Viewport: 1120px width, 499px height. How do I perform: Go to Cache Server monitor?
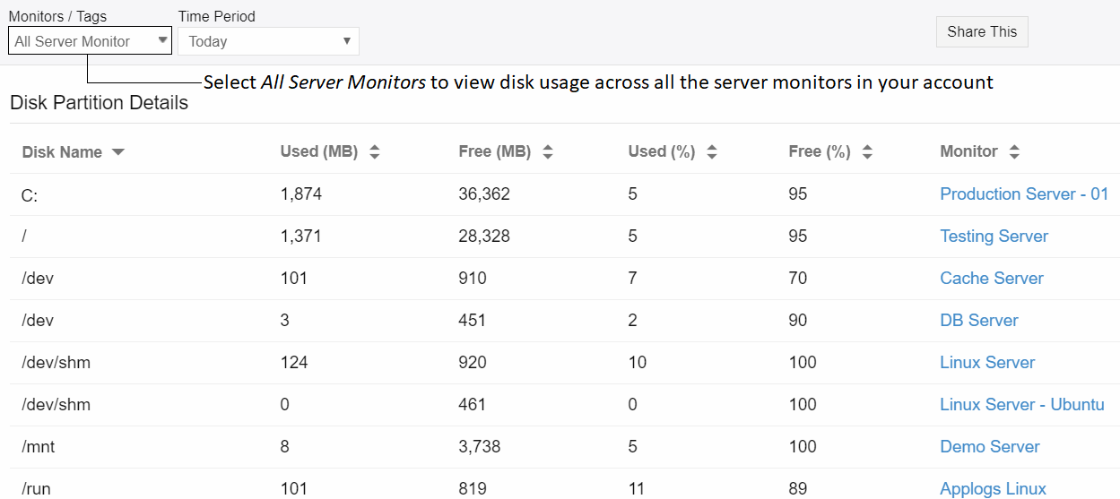991,279
